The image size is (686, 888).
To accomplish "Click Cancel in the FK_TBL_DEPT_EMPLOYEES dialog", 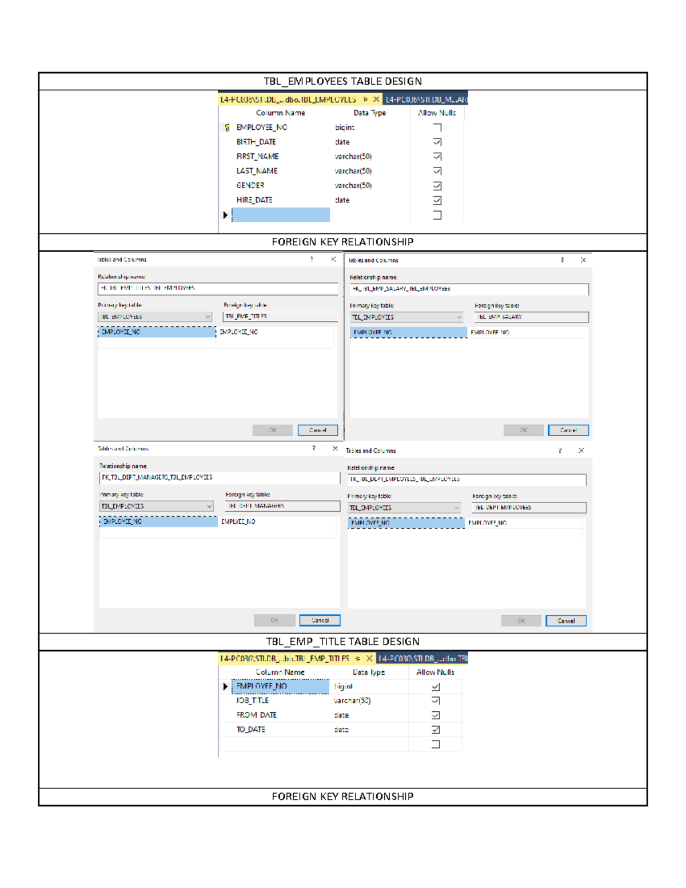I will [x=566, y=620].
